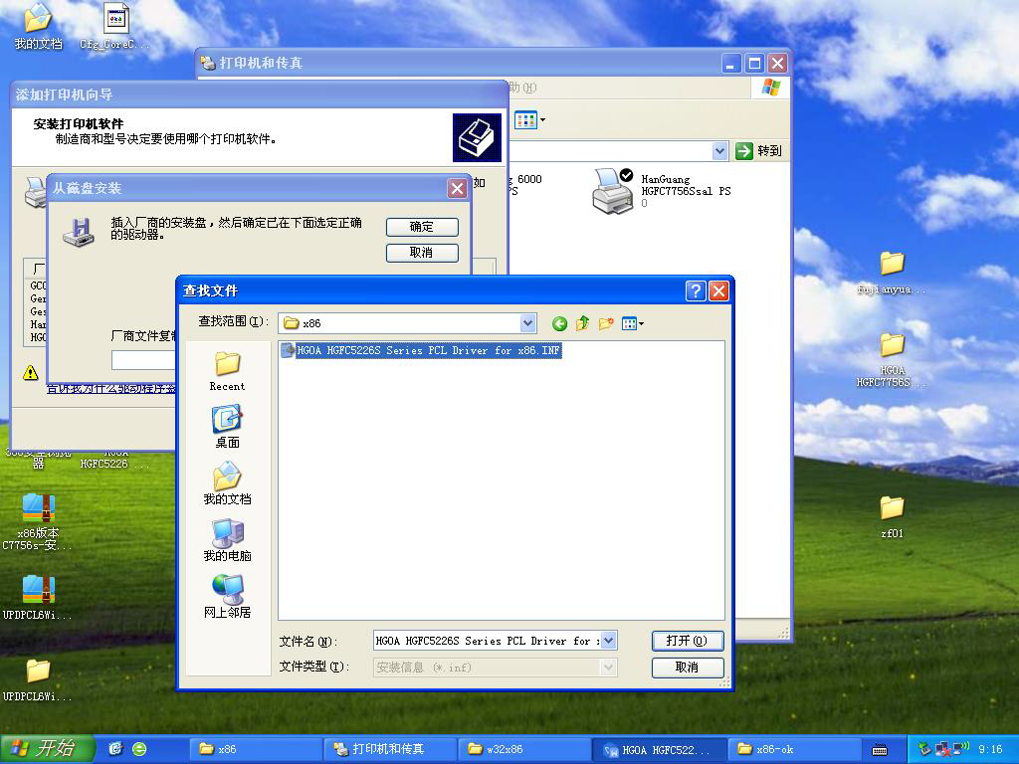The image size is (1019, 764).
Task: Expand the address bar dropdown in Printers window
Action: pos(719,151)
